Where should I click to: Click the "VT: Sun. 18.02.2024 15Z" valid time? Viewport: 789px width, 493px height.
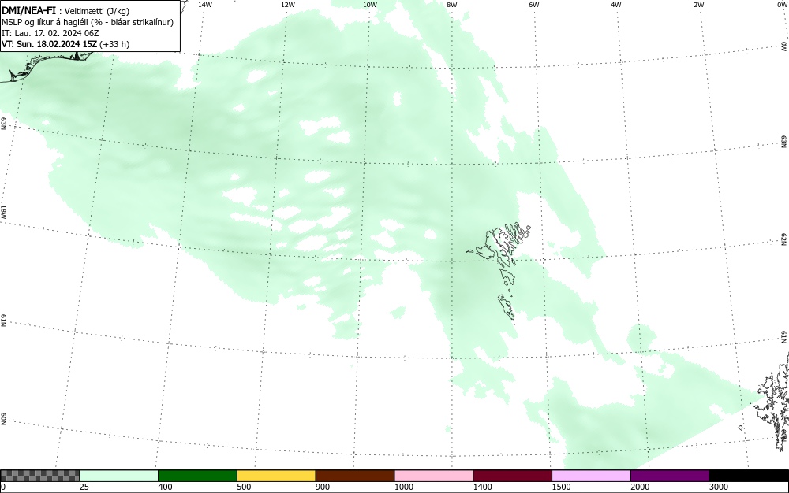[50, 44]
